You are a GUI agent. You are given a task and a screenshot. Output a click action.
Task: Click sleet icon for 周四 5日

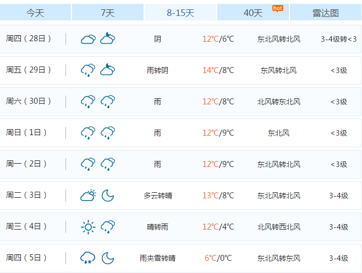(87, 258)
